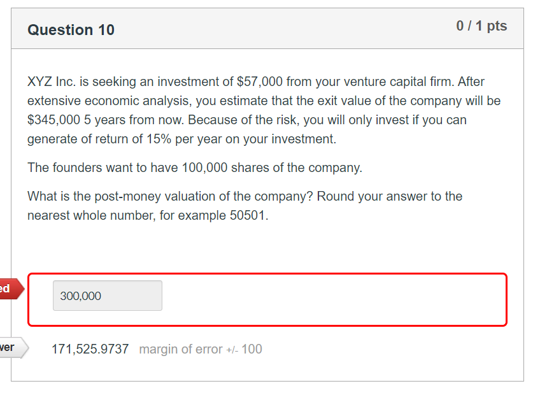This screenshot has height=393, width=540.
Task: Select the Question 10 header title
Action: [x=71, y=30]
